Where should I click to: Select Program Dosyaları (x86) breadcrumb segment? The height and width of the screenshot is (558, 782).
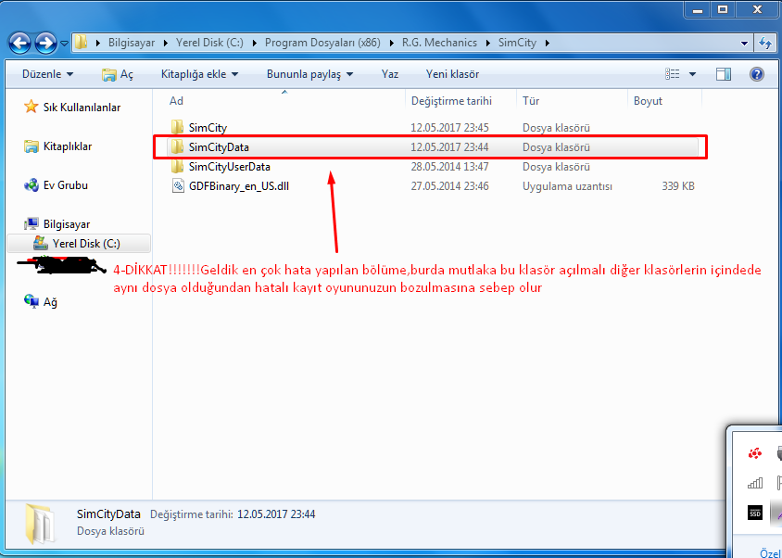322,43
